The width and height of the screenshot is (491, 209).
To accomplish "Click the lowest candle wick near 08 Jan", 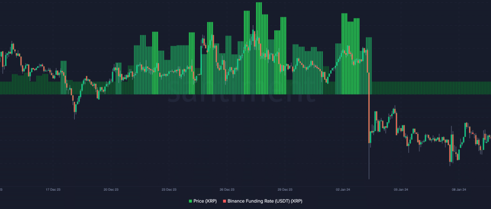I will (450, 159).
